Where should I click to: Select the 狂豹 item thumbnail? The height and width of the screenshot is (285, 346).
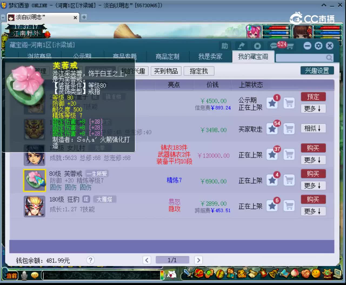tap(34, 206)
